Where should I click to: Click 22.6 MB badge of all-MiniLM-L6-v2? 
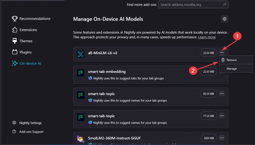(208, 53)
